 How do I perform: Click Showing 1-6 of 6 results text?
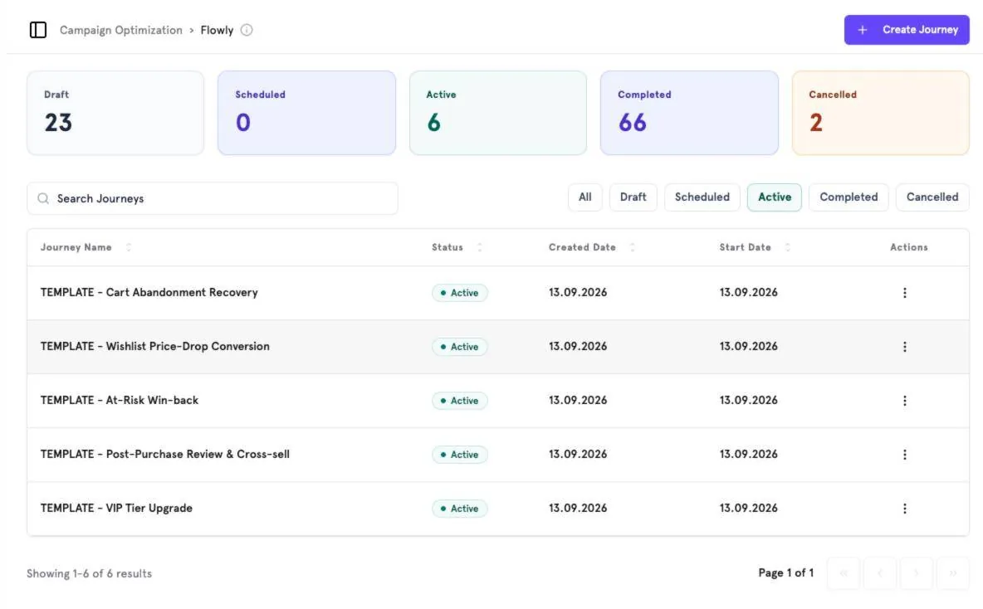89,573
